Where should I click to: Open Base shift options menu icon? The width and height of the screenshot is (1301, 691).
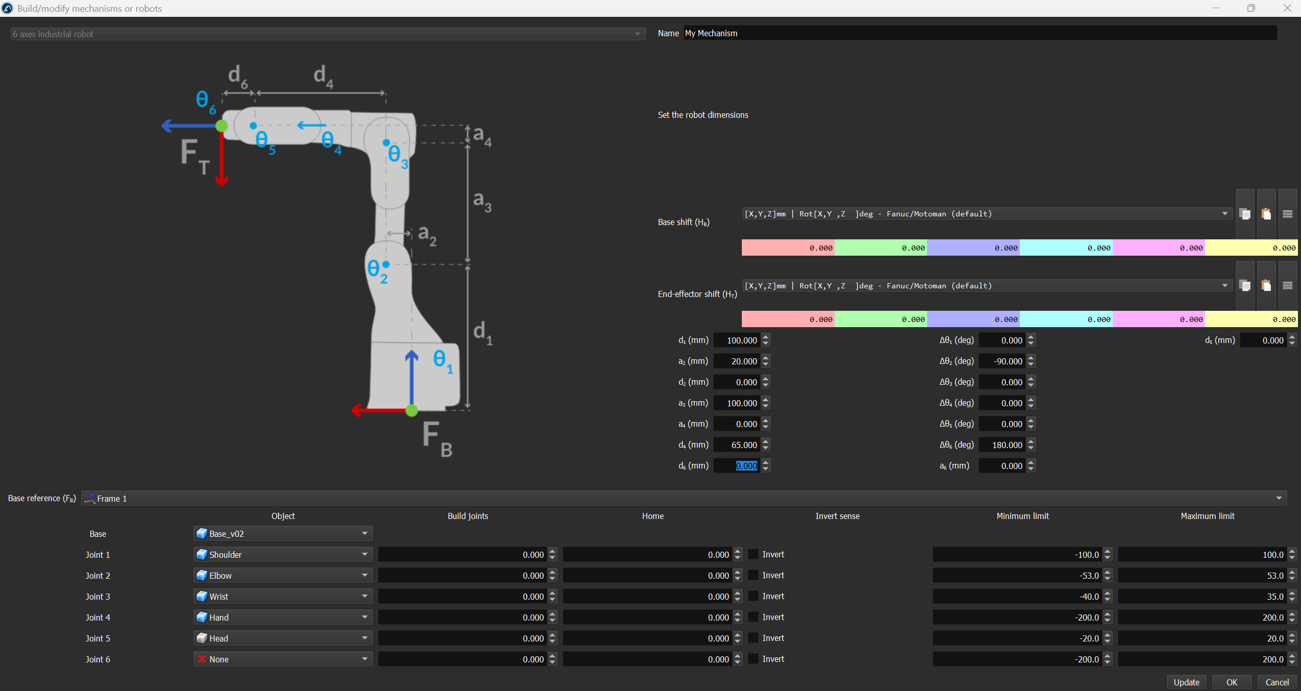coord(1288,214)
